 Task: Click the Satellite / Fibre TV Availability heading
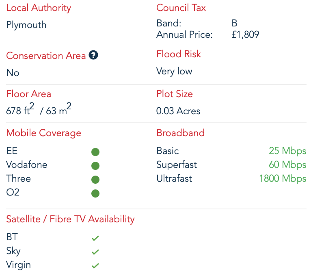[x=70, y=219]
